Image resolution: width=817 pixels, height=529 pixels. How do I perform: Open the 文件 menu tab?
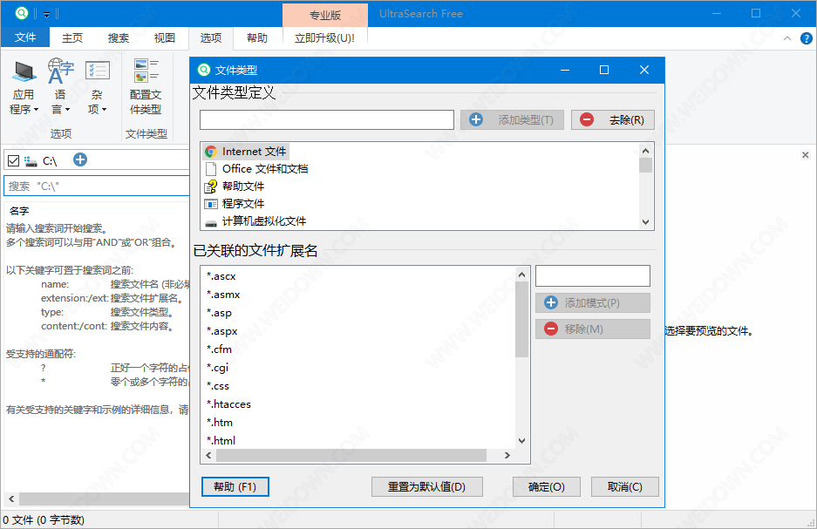(25, 37)
